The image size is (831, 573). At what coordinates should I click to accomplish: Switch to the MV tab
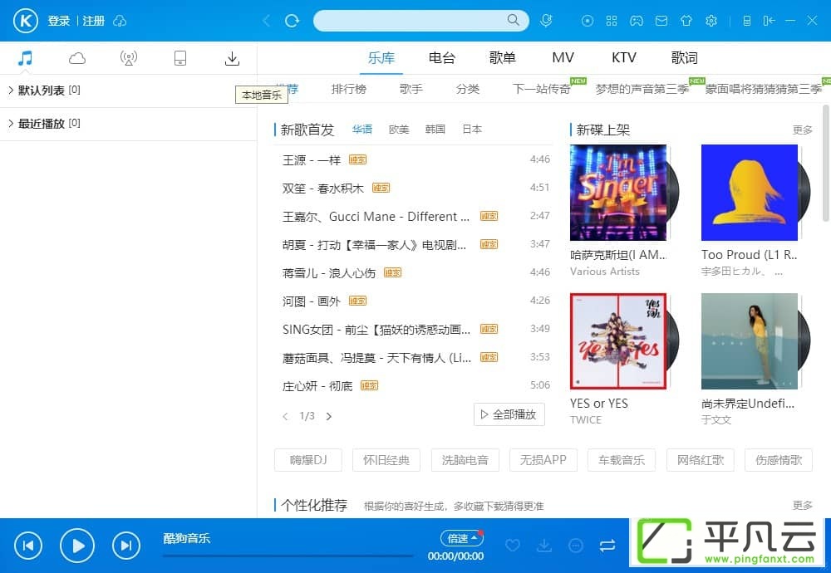pos(563,58)
